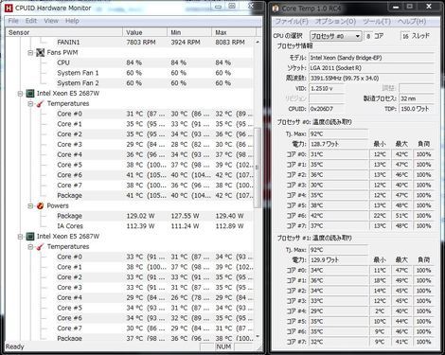Collapse the Powers tree node
This screenshot has width=445, height=355.
point(30,206)
